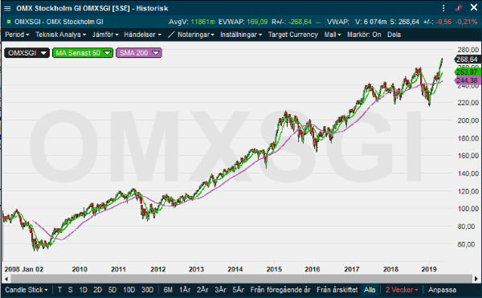Set range to 2D
The width and height of the screenshot is (482, 298).
[97, 290]
